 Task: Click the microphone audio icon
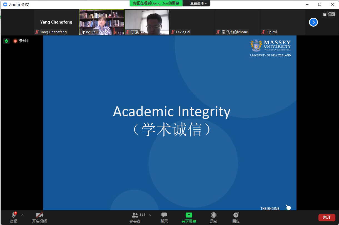pos(13,215)
